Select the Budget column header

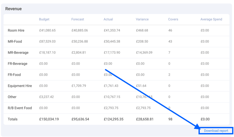pyautogui.click(x=44, y=19)
